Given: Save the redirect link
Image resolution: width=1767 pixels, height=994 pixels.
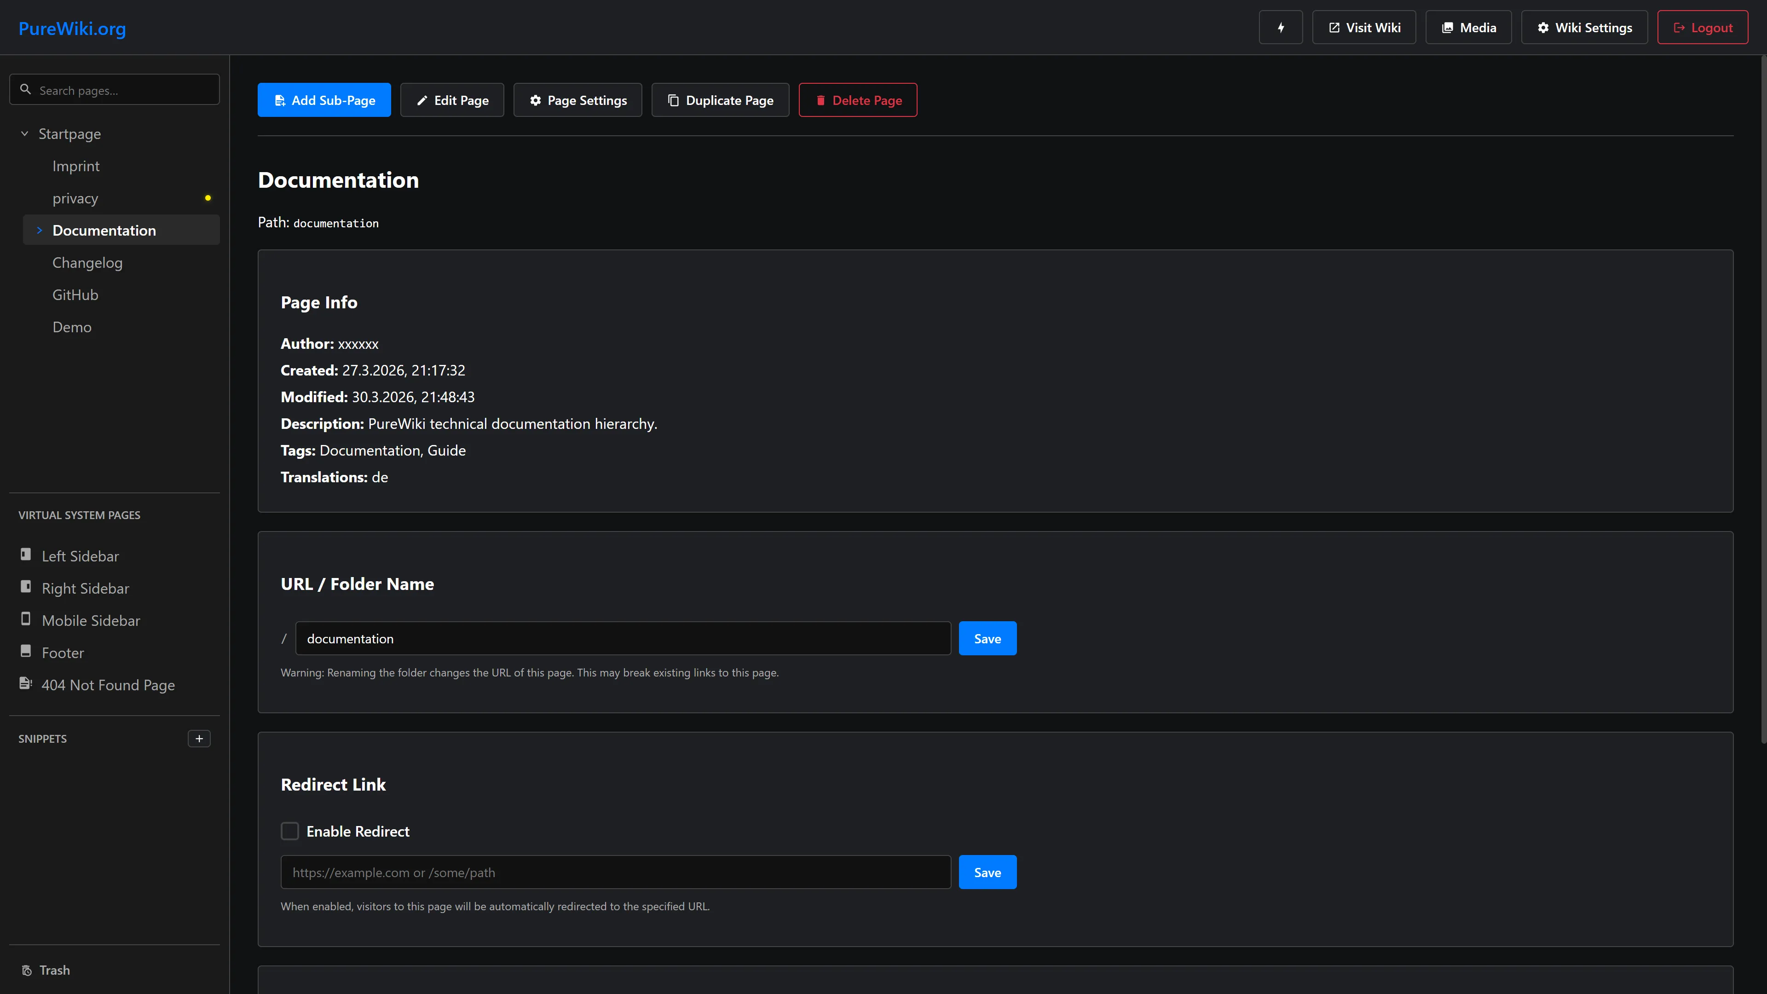Looking at the screenshot, I should (987, 873).
